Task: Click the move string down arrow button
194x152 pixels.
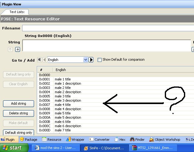Action: [x=18, y=49]
